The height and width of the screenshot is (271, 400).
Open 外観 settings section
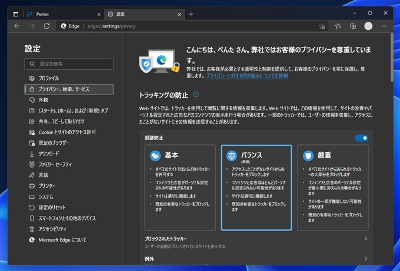[x=69, y=100]
